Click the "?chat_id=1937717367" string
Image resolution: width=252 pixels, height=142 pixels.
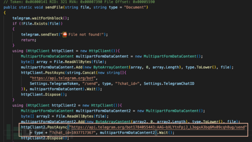[x=72, y=133]
